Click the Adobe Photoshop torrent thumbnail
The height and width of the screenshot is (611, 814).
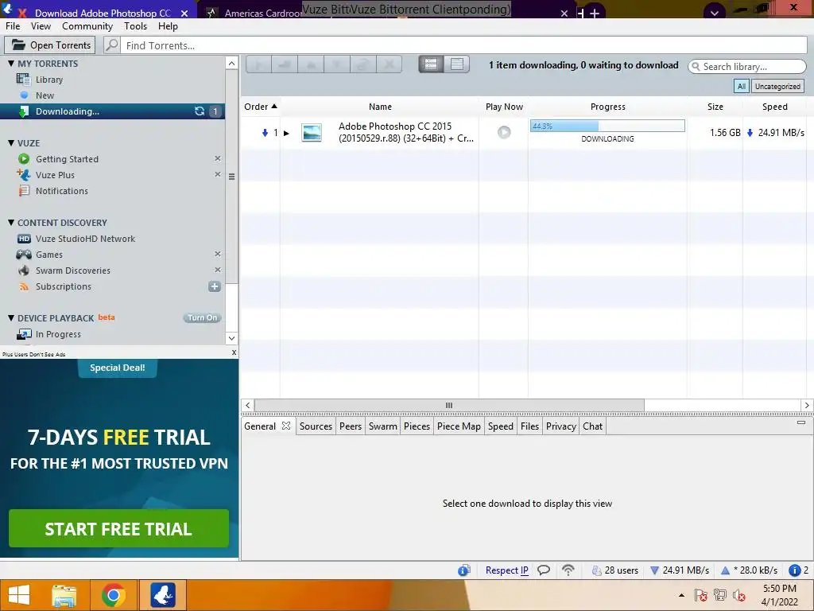312,133
